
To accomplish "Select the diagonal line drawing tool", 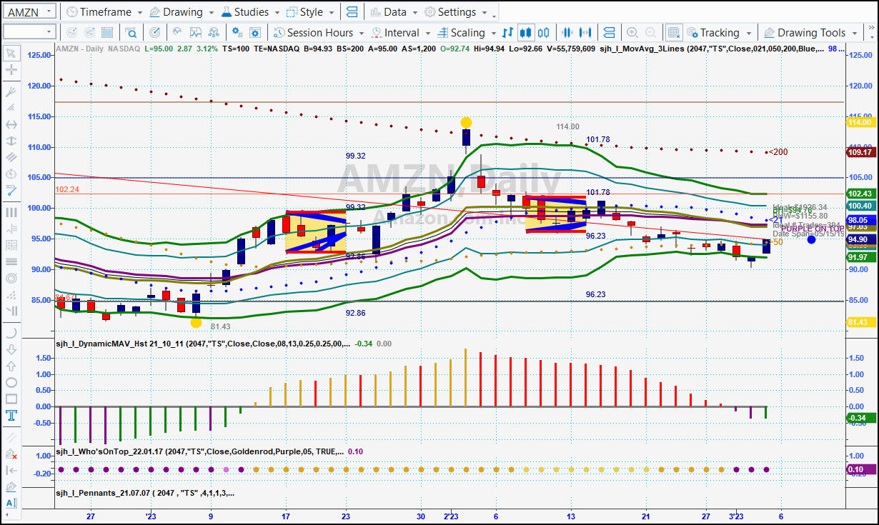I will pos(11,107).
